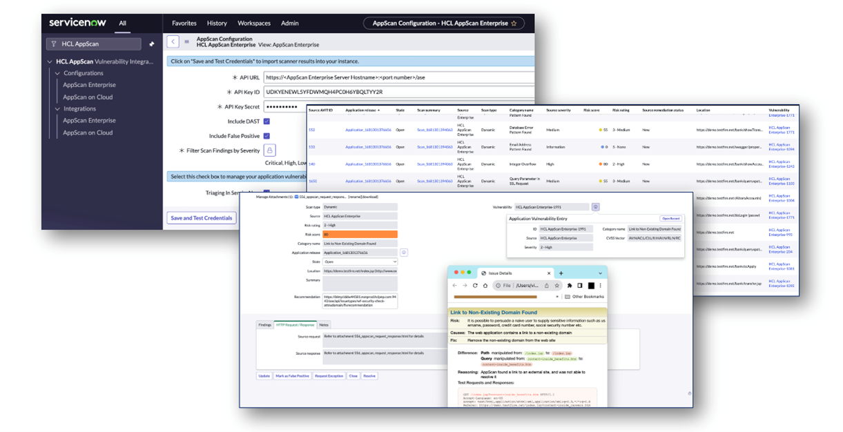Image resolution: width=843 pixels, height=432 pixels.
Task: Click the API Key ID input field
Action: [399, 92]
